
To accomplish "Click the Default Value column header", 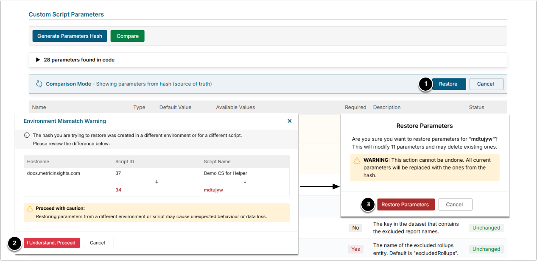I will pyautogui.click(x=176, y=107).
